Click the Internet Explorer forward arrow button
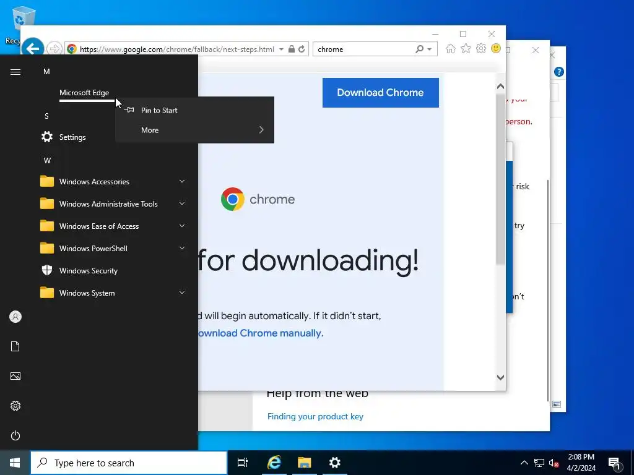 coord(54,49)
